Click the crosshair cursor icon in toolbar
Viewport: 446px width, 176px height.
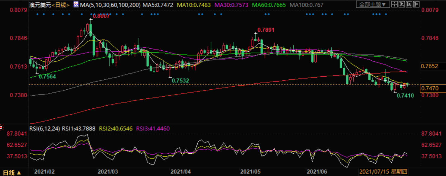pos(394,5)
